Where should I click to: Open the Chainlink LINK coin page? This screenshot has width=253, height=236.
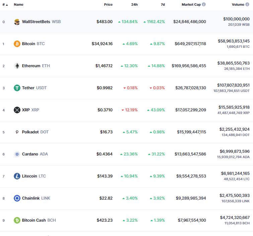tap(36, 198)
